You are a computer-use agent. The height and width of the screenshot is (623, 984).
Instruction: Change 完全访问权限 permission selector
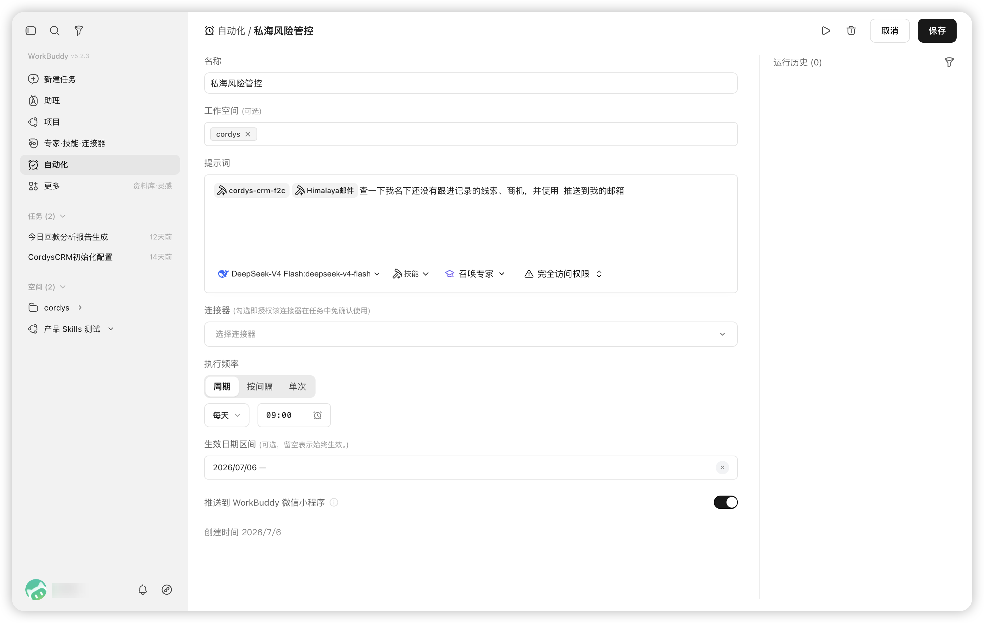coord(563,274)
